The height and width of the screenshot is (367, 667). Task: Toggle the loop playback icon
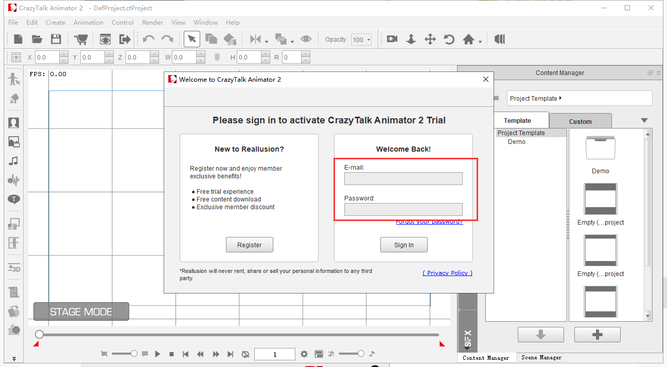245,354
